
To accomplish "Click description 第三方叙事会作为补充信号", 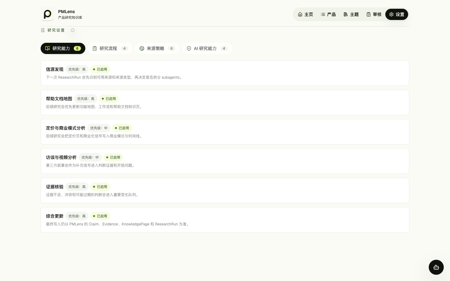I will tap(91, 165).
